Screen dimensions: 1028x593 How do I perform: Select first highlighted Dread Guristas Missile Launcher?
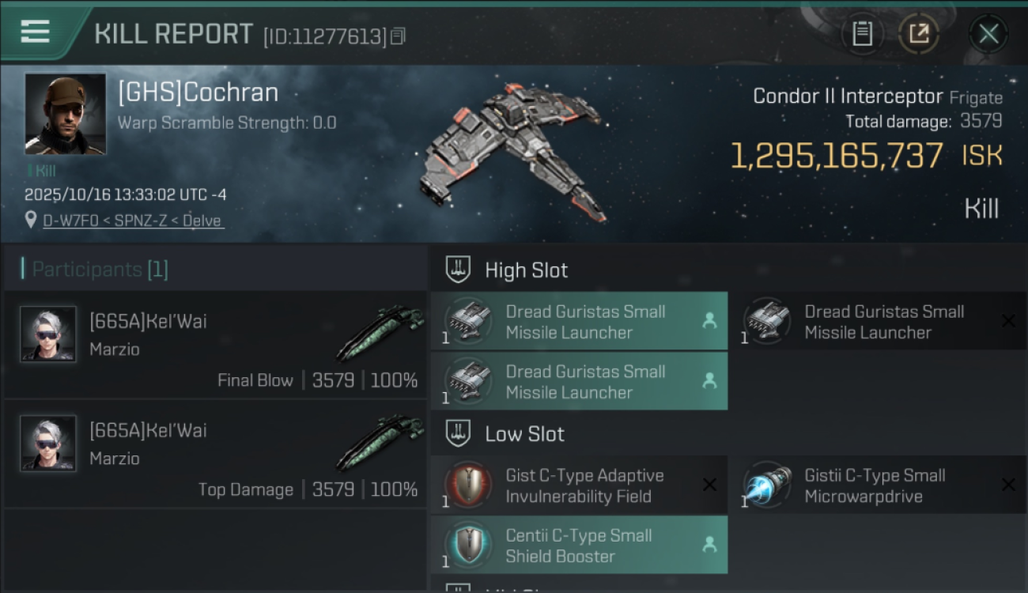tap(579, 321)
